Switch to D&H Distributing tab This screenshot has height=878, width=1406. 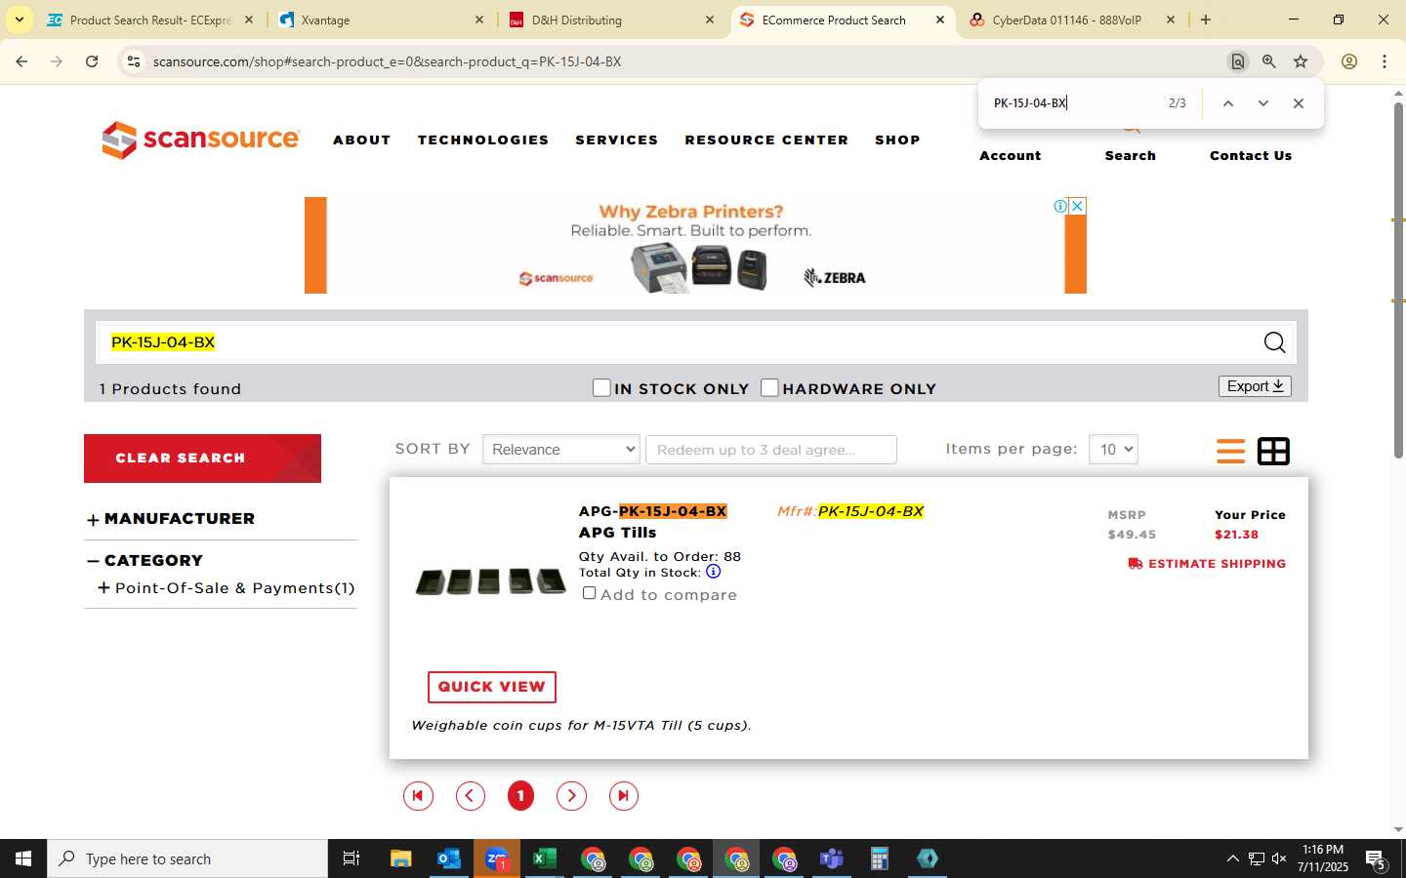point(611,20)
